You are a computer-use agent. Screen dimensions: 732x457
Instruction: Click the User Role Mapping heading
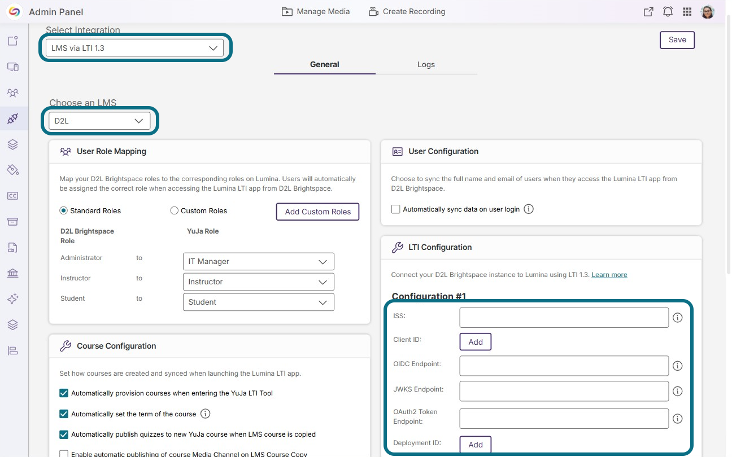[111, 151]
